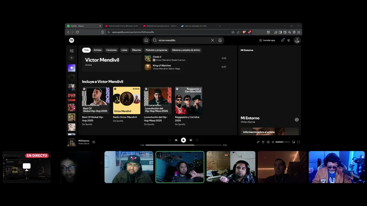Select the Géneros y estados de ánimo chip
This screenshot has width=367, height=206.
coord(186,50)
